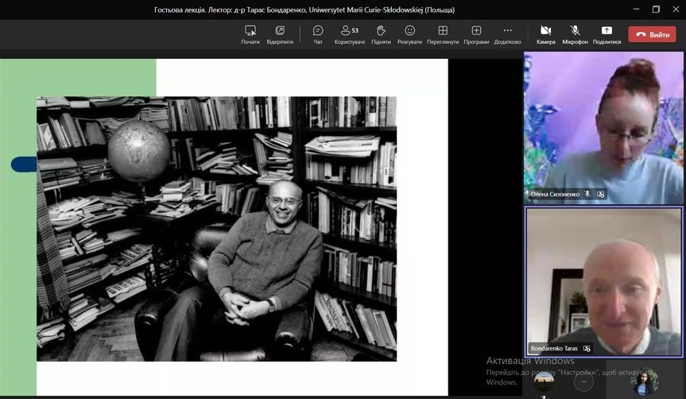Toggle the Камера (Camera) on
This screenshot has width=686, height=399.
pyautogui.click(x=546, y=34)
